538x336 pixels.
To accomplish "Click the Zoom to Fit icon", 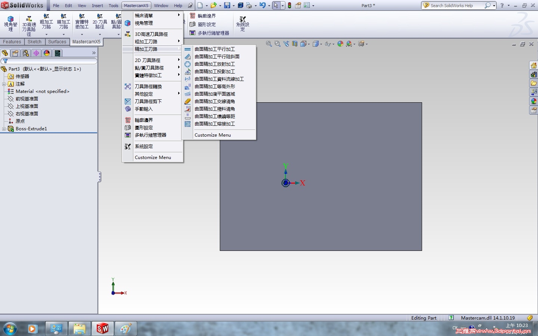I will pos(269,44).
